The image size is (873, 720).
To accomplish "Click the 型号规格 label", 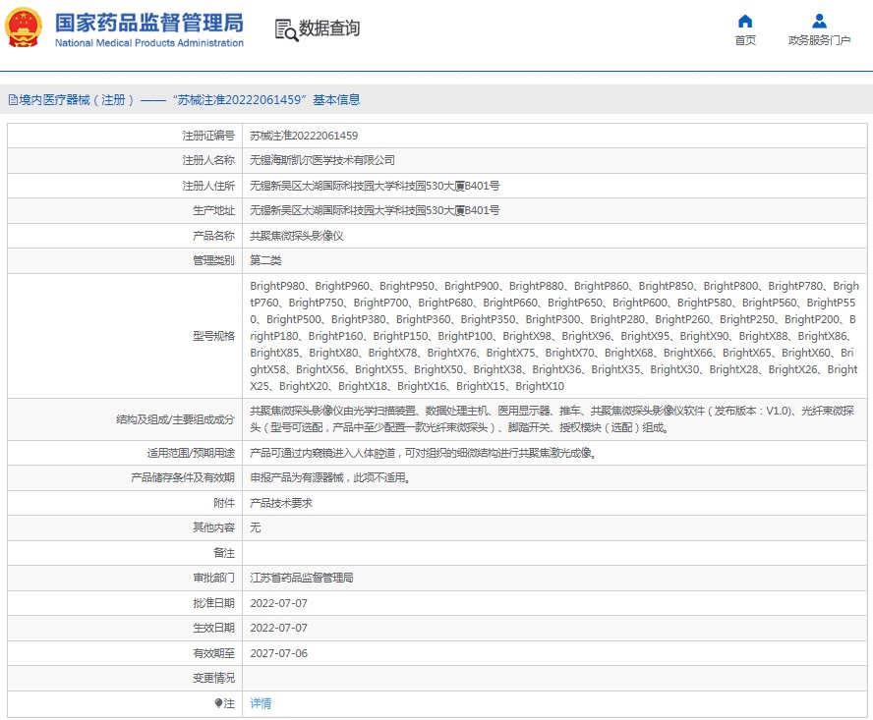I will (x=213, y=336).
